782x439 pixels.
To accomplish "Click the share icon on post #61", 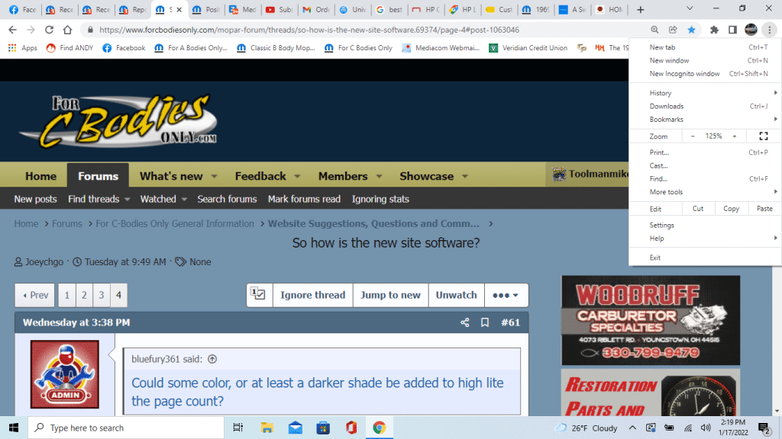I will (464, 322).
